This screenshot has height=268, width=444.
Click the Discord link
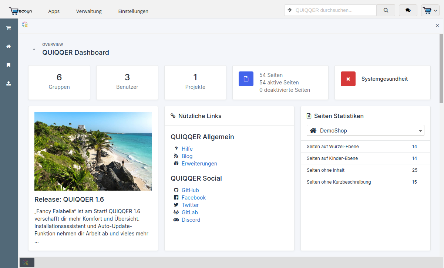(x=191, y=220)
